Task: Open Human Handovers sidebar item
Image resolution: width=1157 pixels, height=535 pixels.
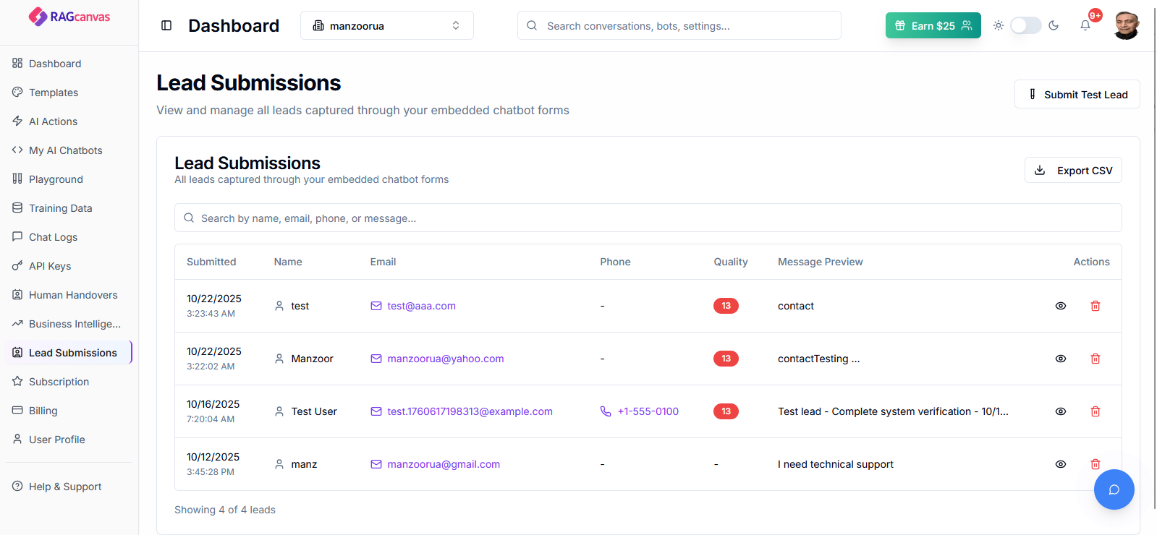Action: click(x=72, y=295)
